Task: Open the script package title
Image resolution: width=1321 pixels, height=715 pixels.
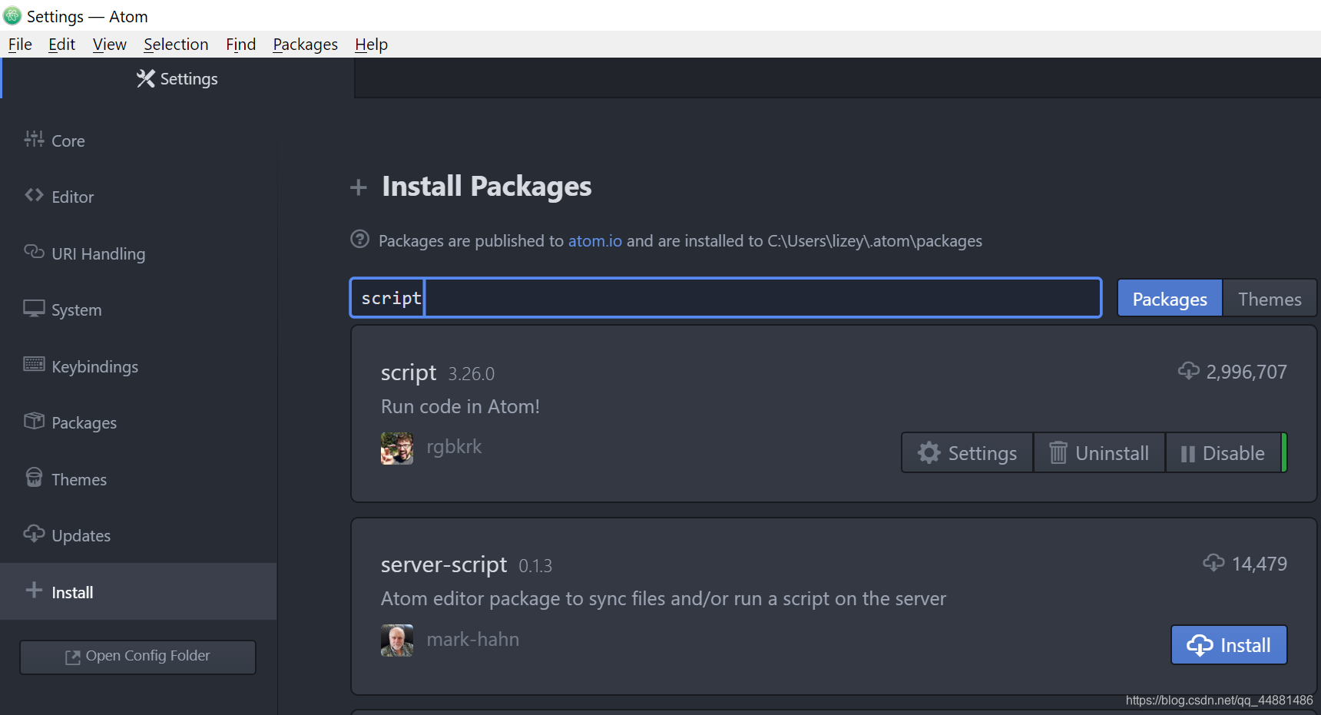Action: tap(409, 372)
